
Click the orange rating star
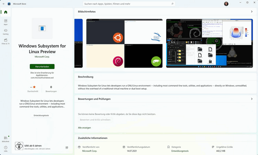34,87
